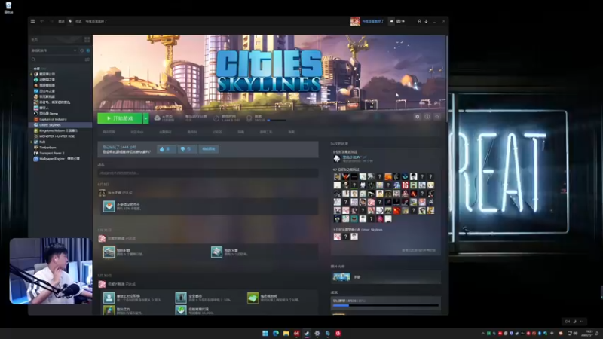Image resolution: width=603 pixels, height=339 pixels.
Task: Click the green 开始游戏 play button
Action: point(120,118)
